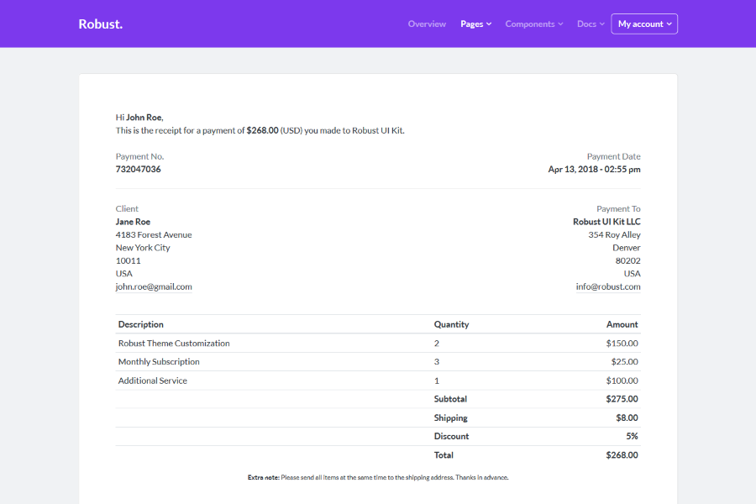The height and width of the screenshot is (504, 756).
Task: Click the Robust Theme Customization line item
Action: point(174,343)
